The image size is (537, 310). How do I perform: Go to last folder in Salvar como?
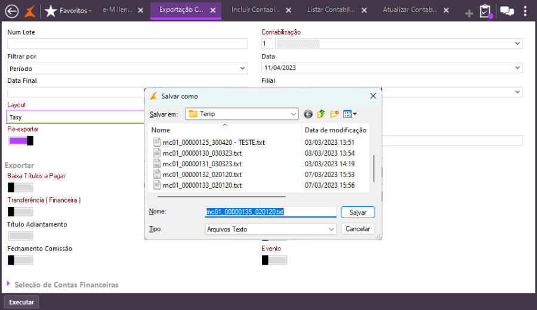coord(308,114)
